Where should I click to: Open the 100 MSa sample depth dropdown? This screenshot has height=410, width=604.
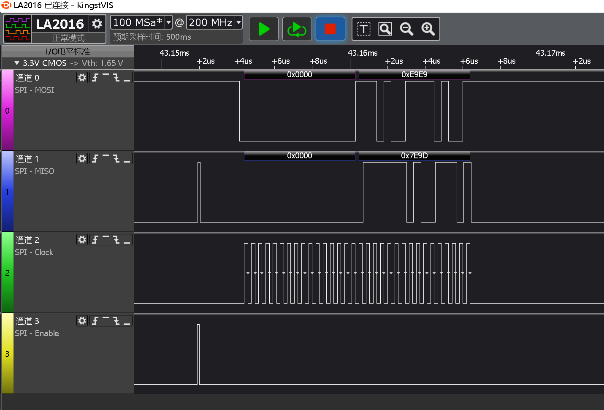tap(168, 22)
